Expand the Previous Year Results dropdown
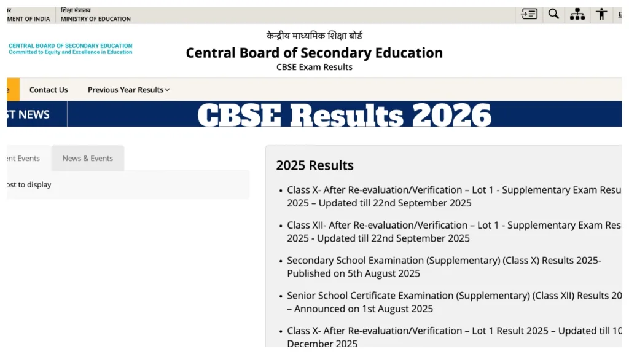Image resolution: width=629 pixels, height=354 pixels. pos(125,89)
